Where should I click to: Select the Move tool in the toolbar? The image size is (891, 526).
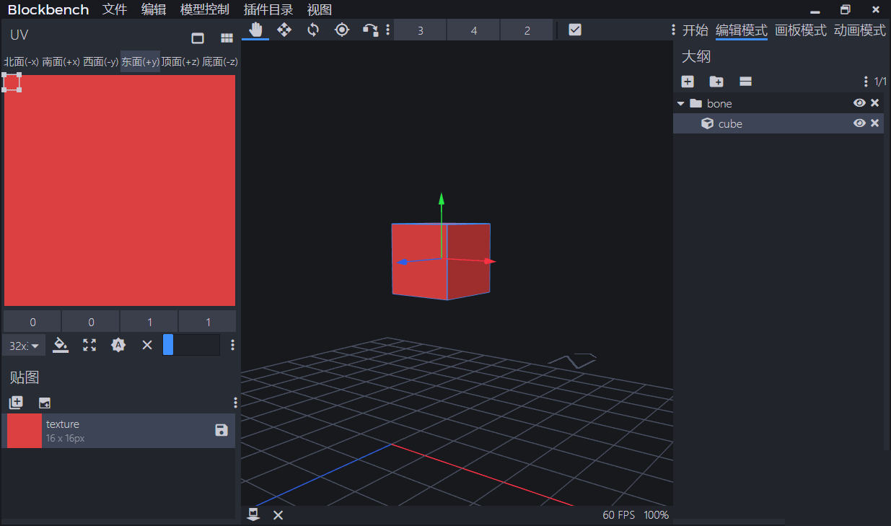tap(284, 30)
